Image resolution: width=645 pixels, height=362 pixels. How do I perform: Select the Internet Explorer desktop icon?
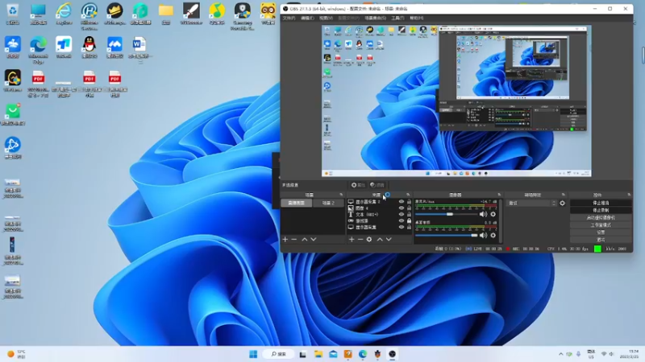(x=64, y=14)
